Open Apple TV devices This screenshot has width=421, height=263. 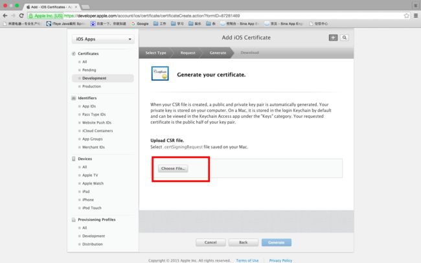(90, 175)
